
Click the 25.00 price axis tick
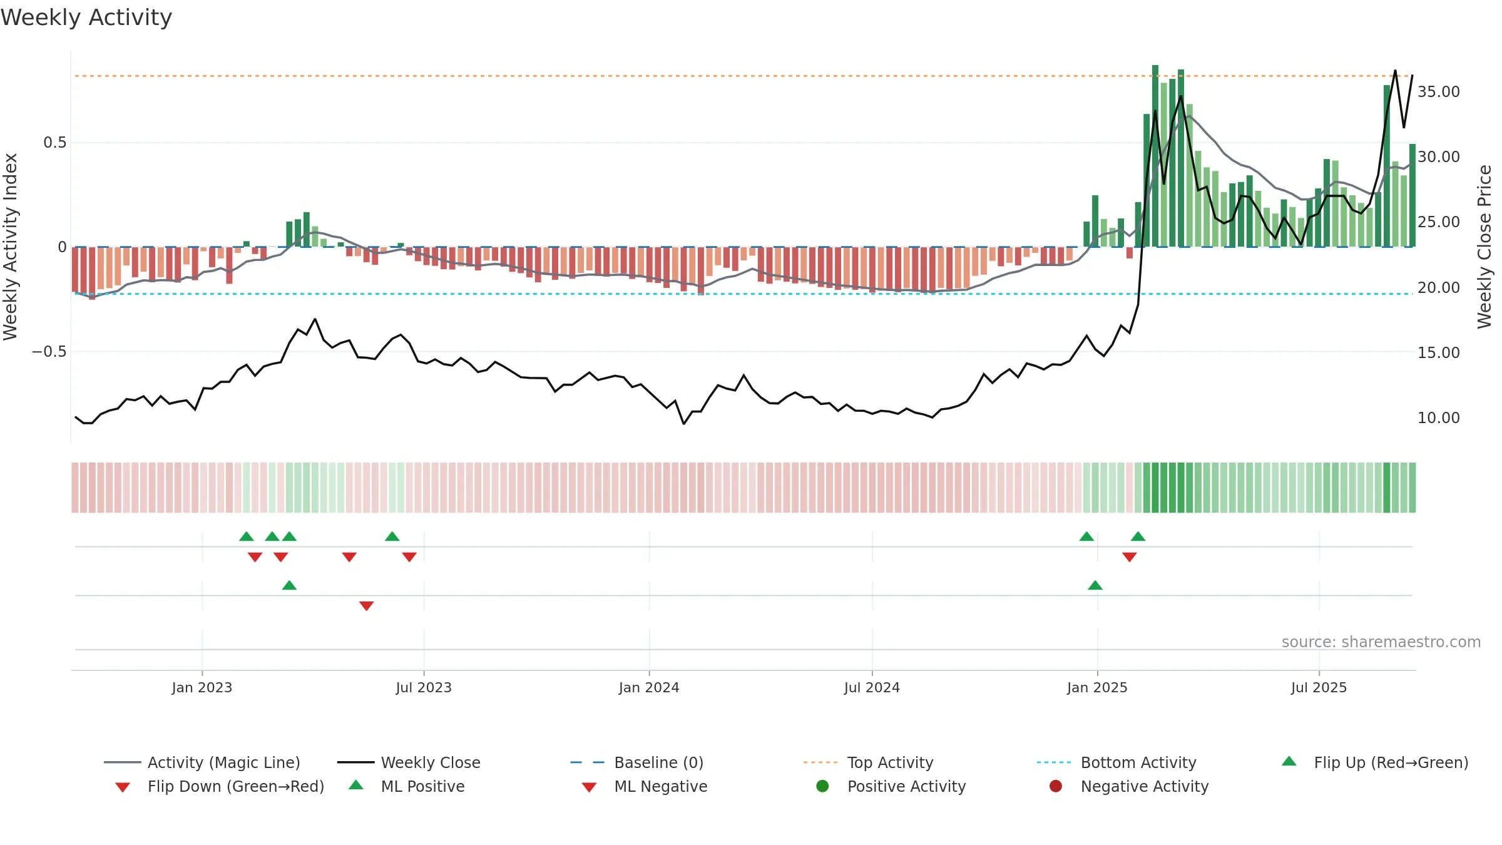pos(1438,222)
